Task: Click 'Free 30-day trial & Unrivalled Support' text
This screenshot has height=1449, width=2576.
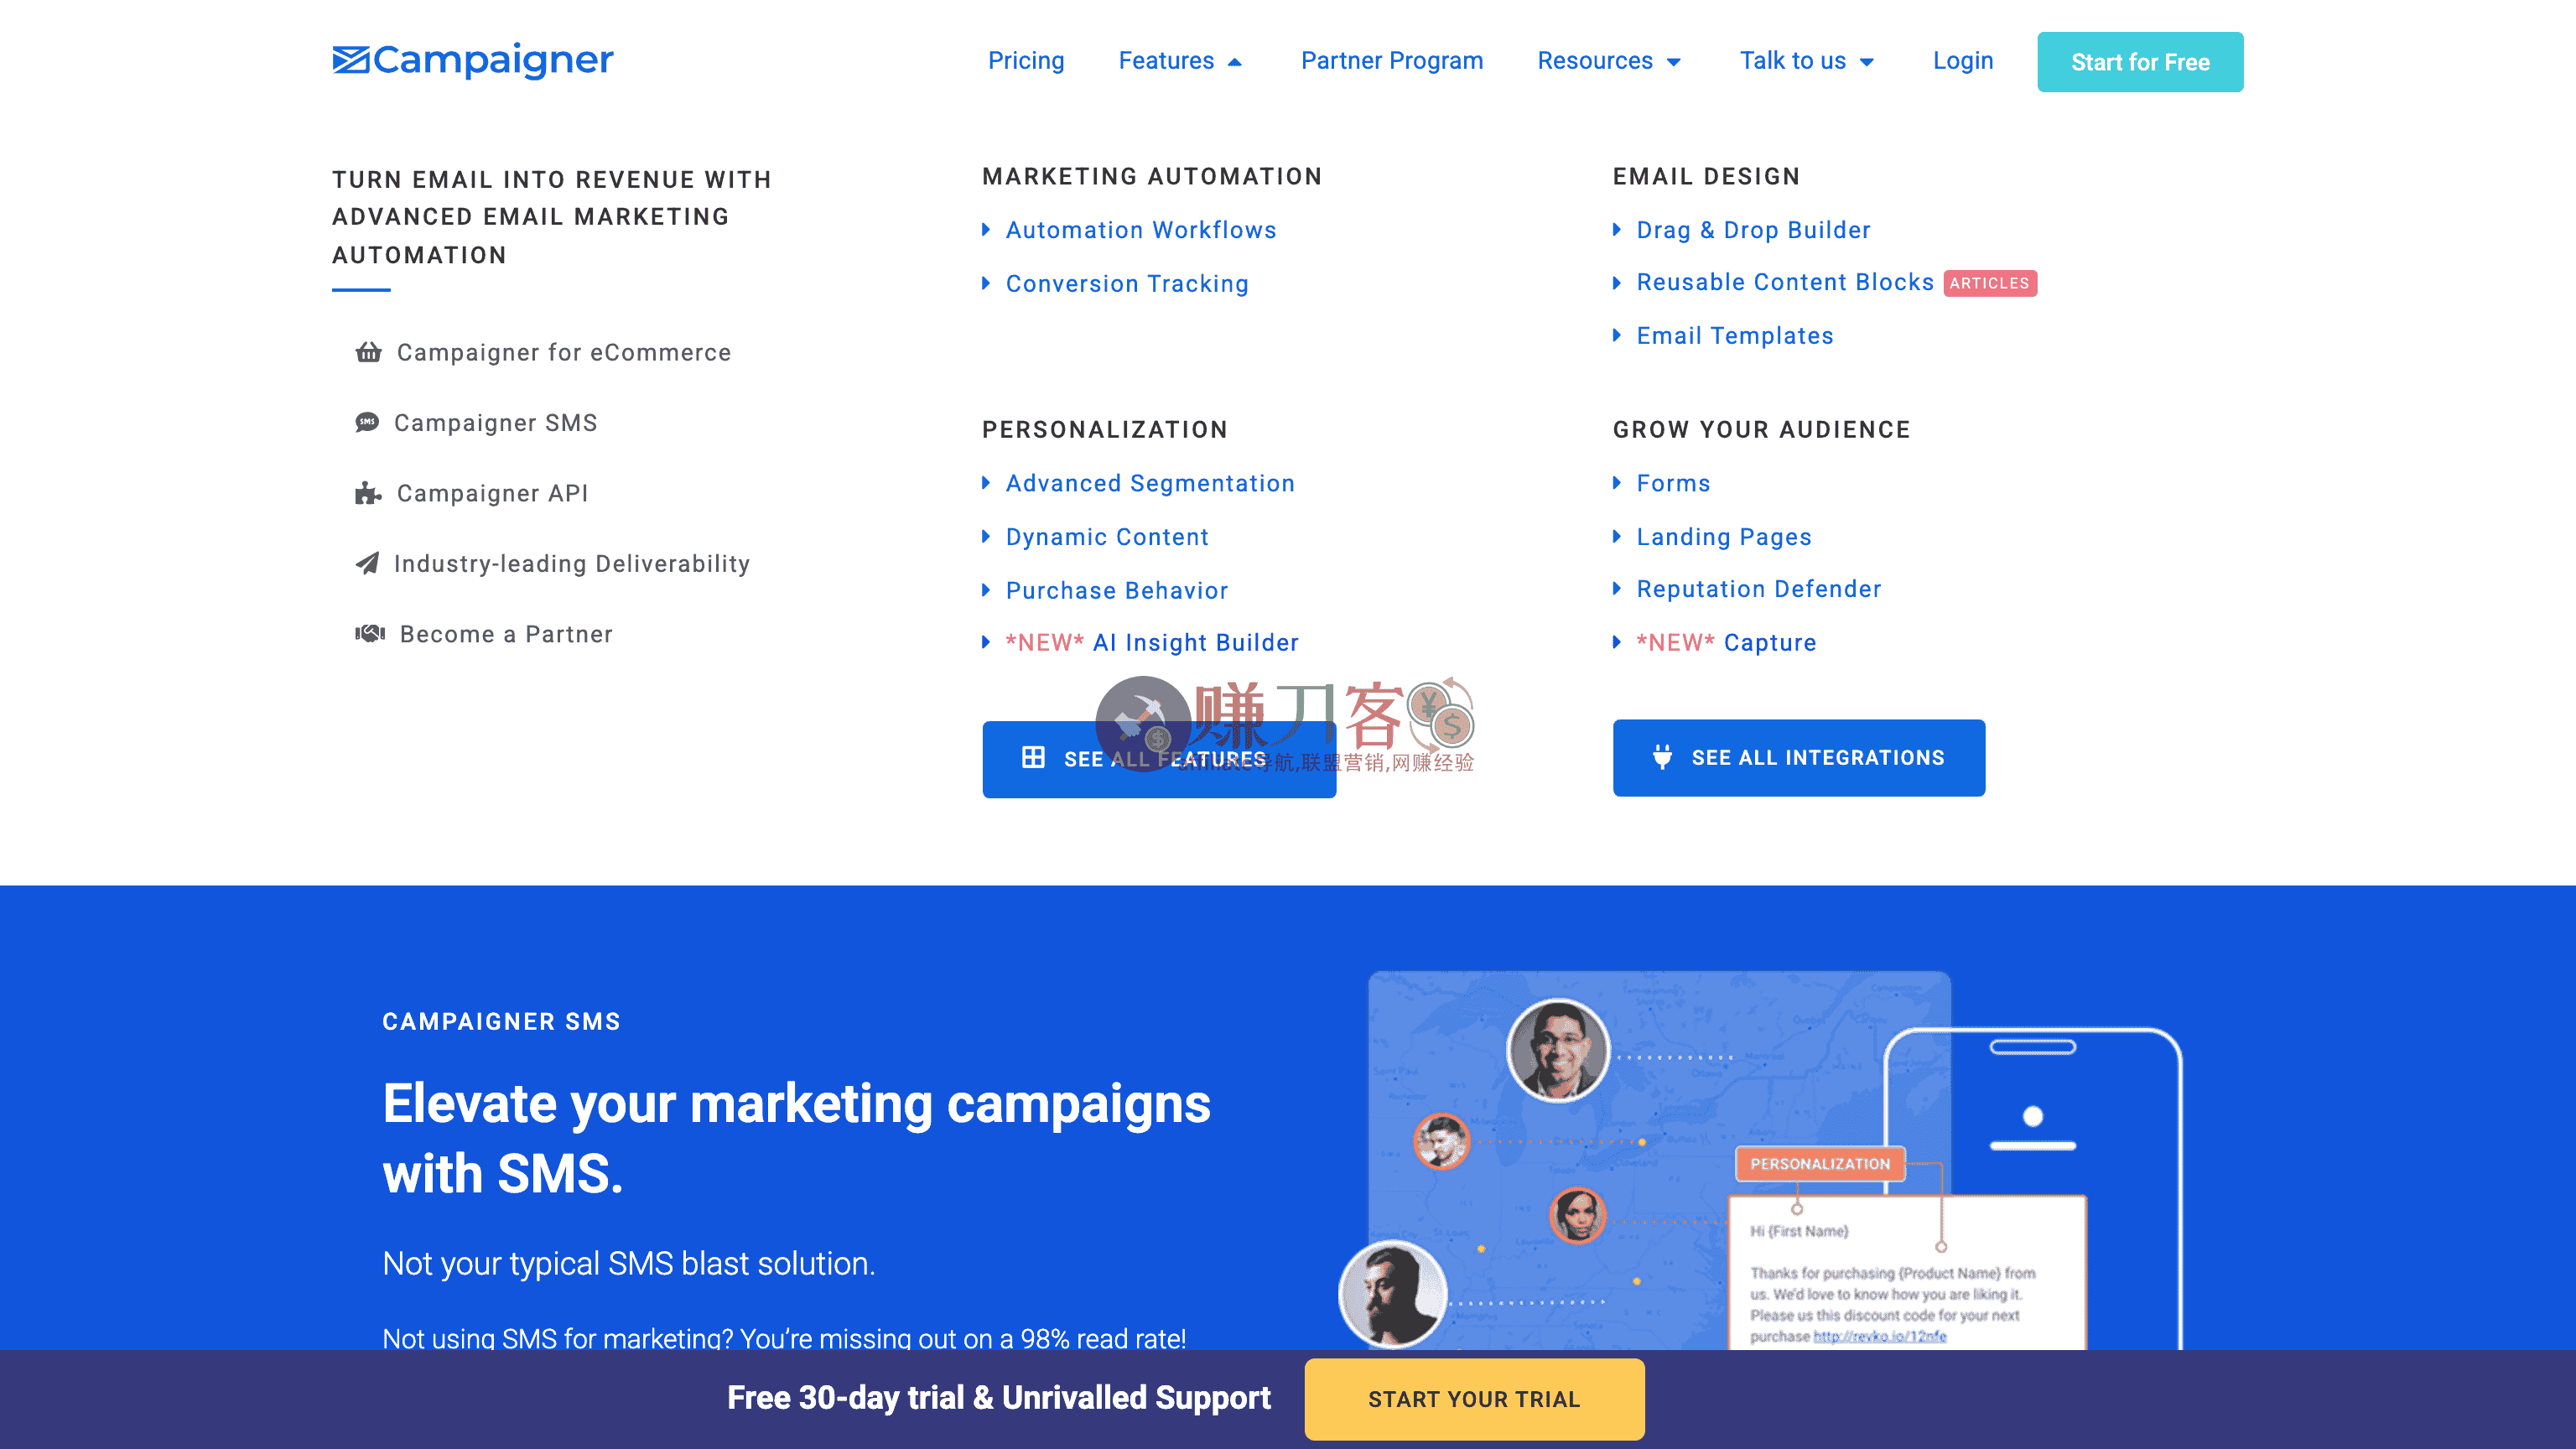Action: point(999,1398)
